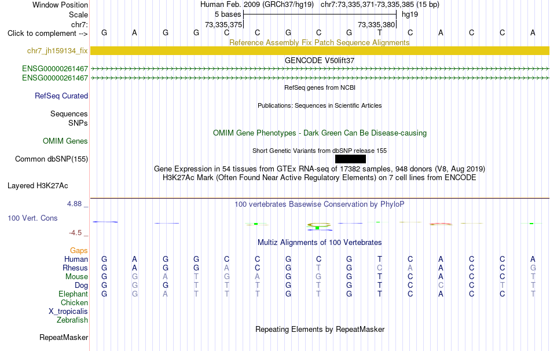
Task: Click the 'Click to complement -->' label
Action: (x=47, y=34)
